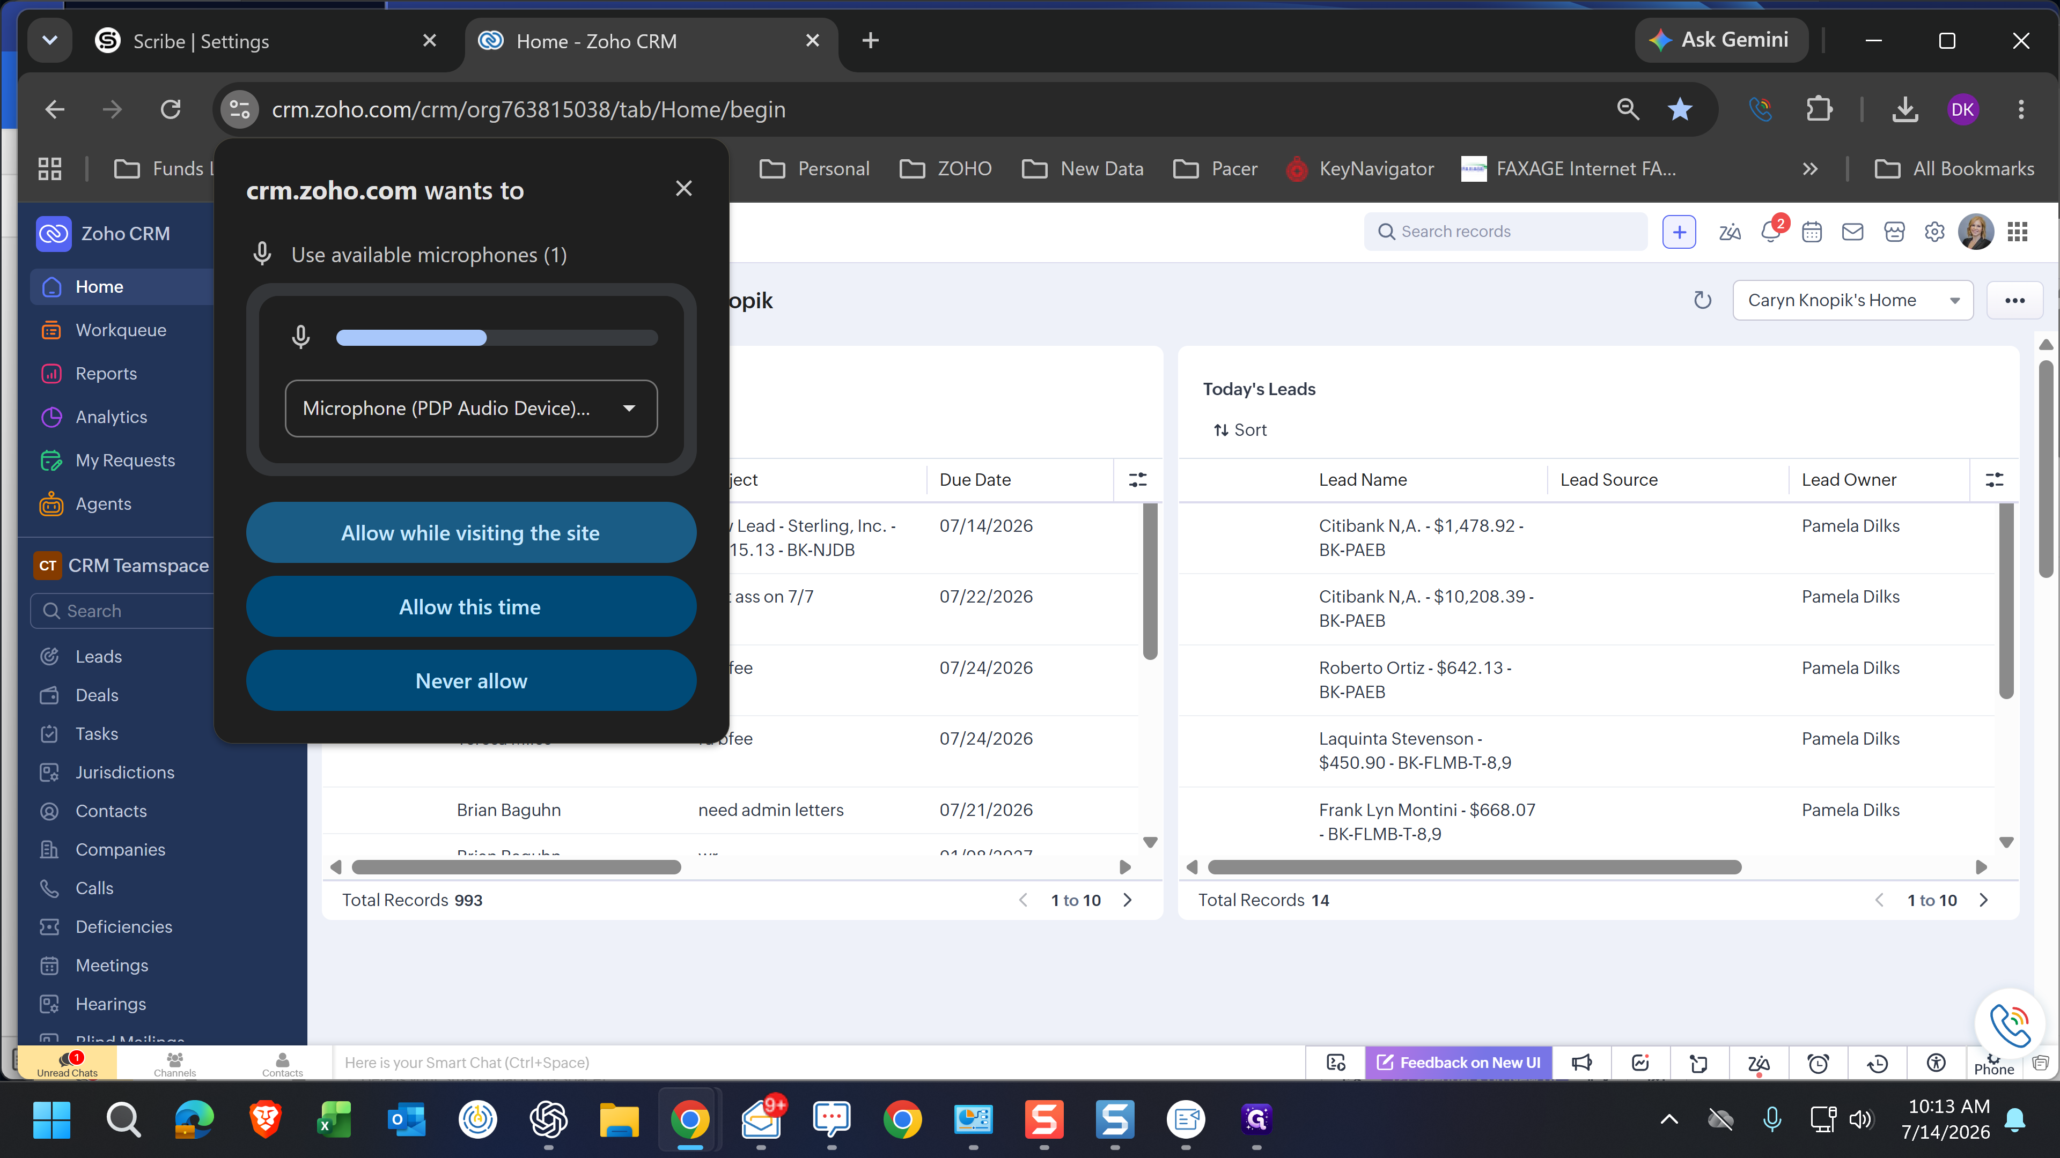2060x1158 pixels.
Task: Click the user profile photo
Action: (1975, 232)
